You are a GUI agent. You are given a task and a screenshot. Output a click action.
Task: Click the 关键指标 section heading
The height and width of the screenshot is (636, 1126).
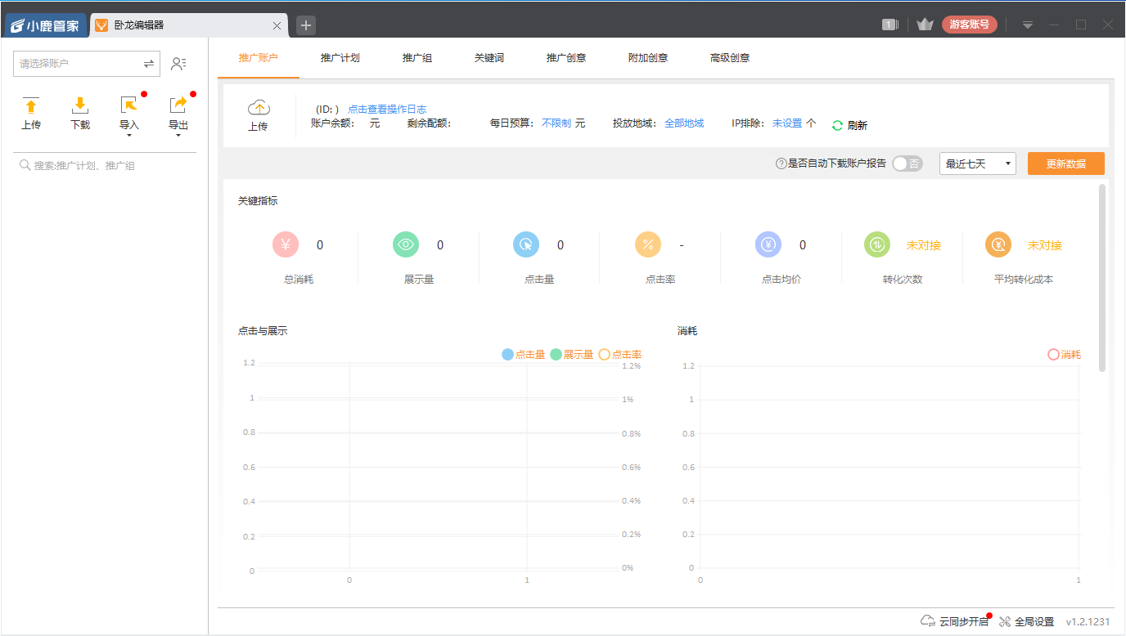258,201
